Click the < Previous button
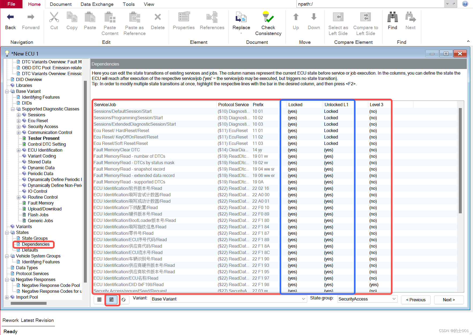The width and height of the screenshot is (473, 335). (416, 300)
